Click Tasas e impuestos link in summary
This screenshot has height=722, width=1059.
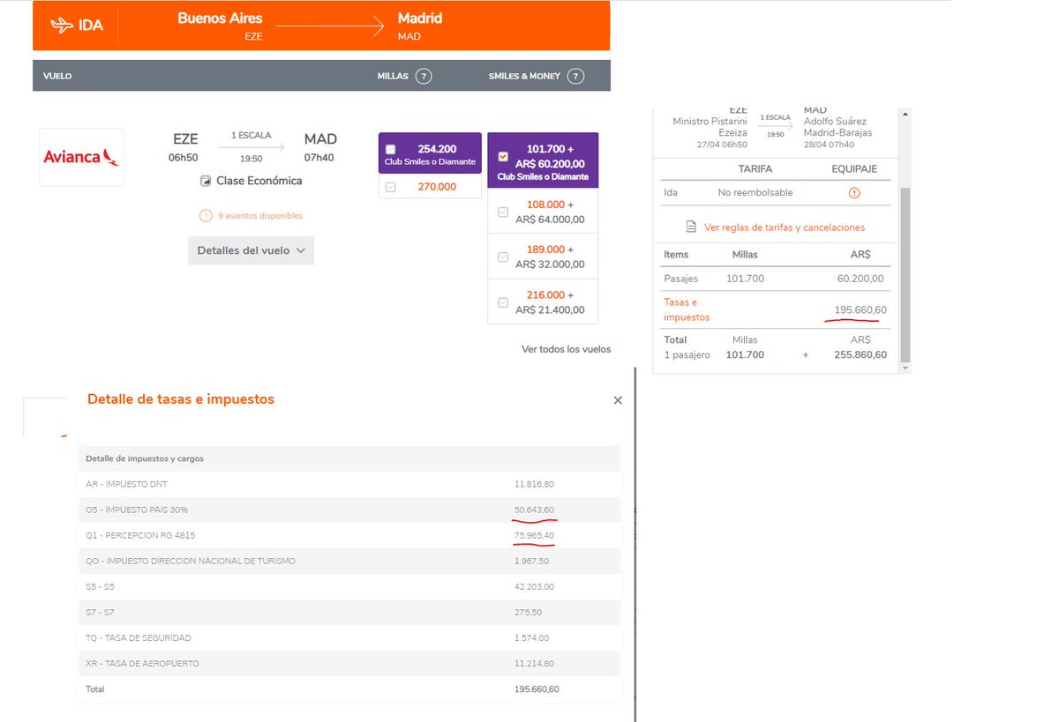point(687,309)
